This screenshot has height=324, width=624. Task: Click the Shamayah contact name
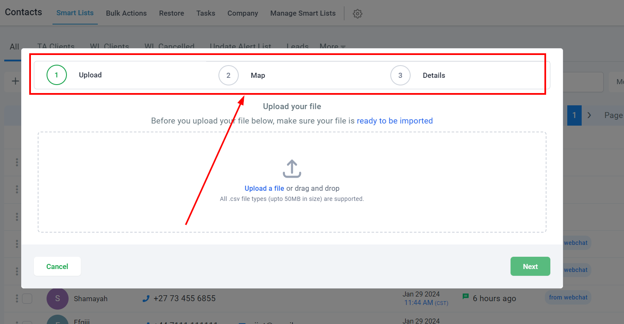click(x=91, y=299)
